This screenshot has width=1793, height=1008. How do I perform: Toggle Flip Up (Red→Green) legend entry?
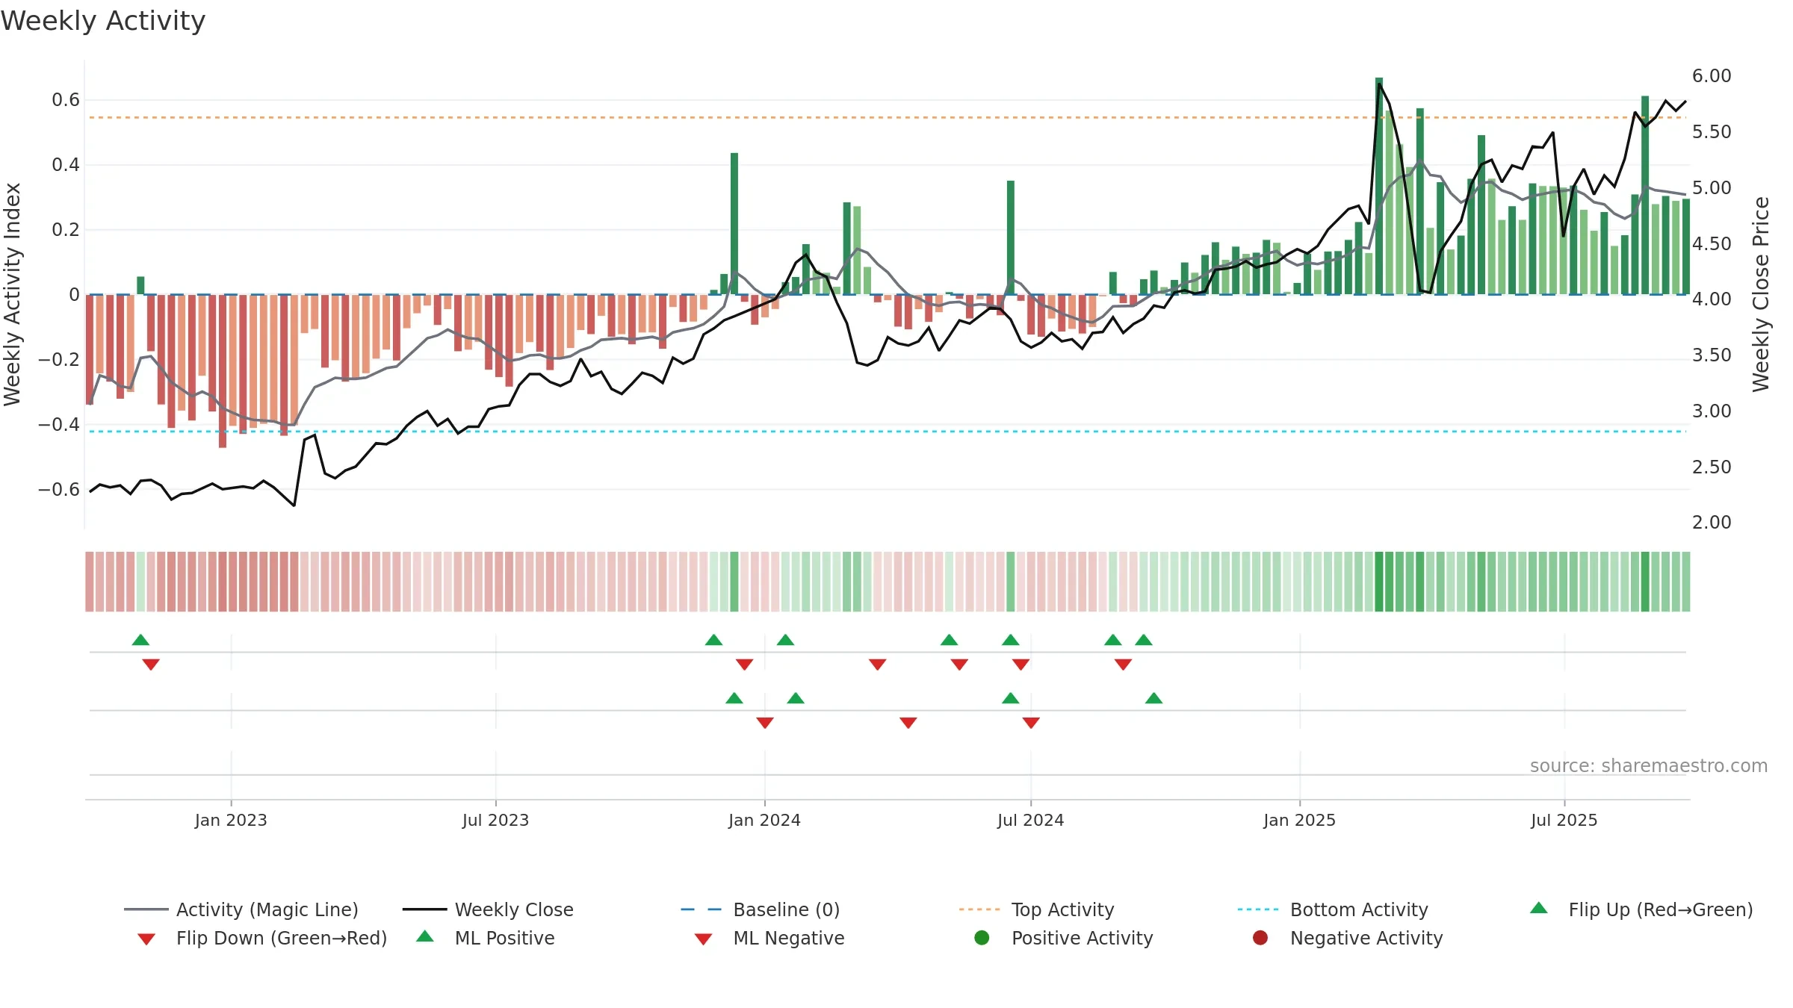1641,909
